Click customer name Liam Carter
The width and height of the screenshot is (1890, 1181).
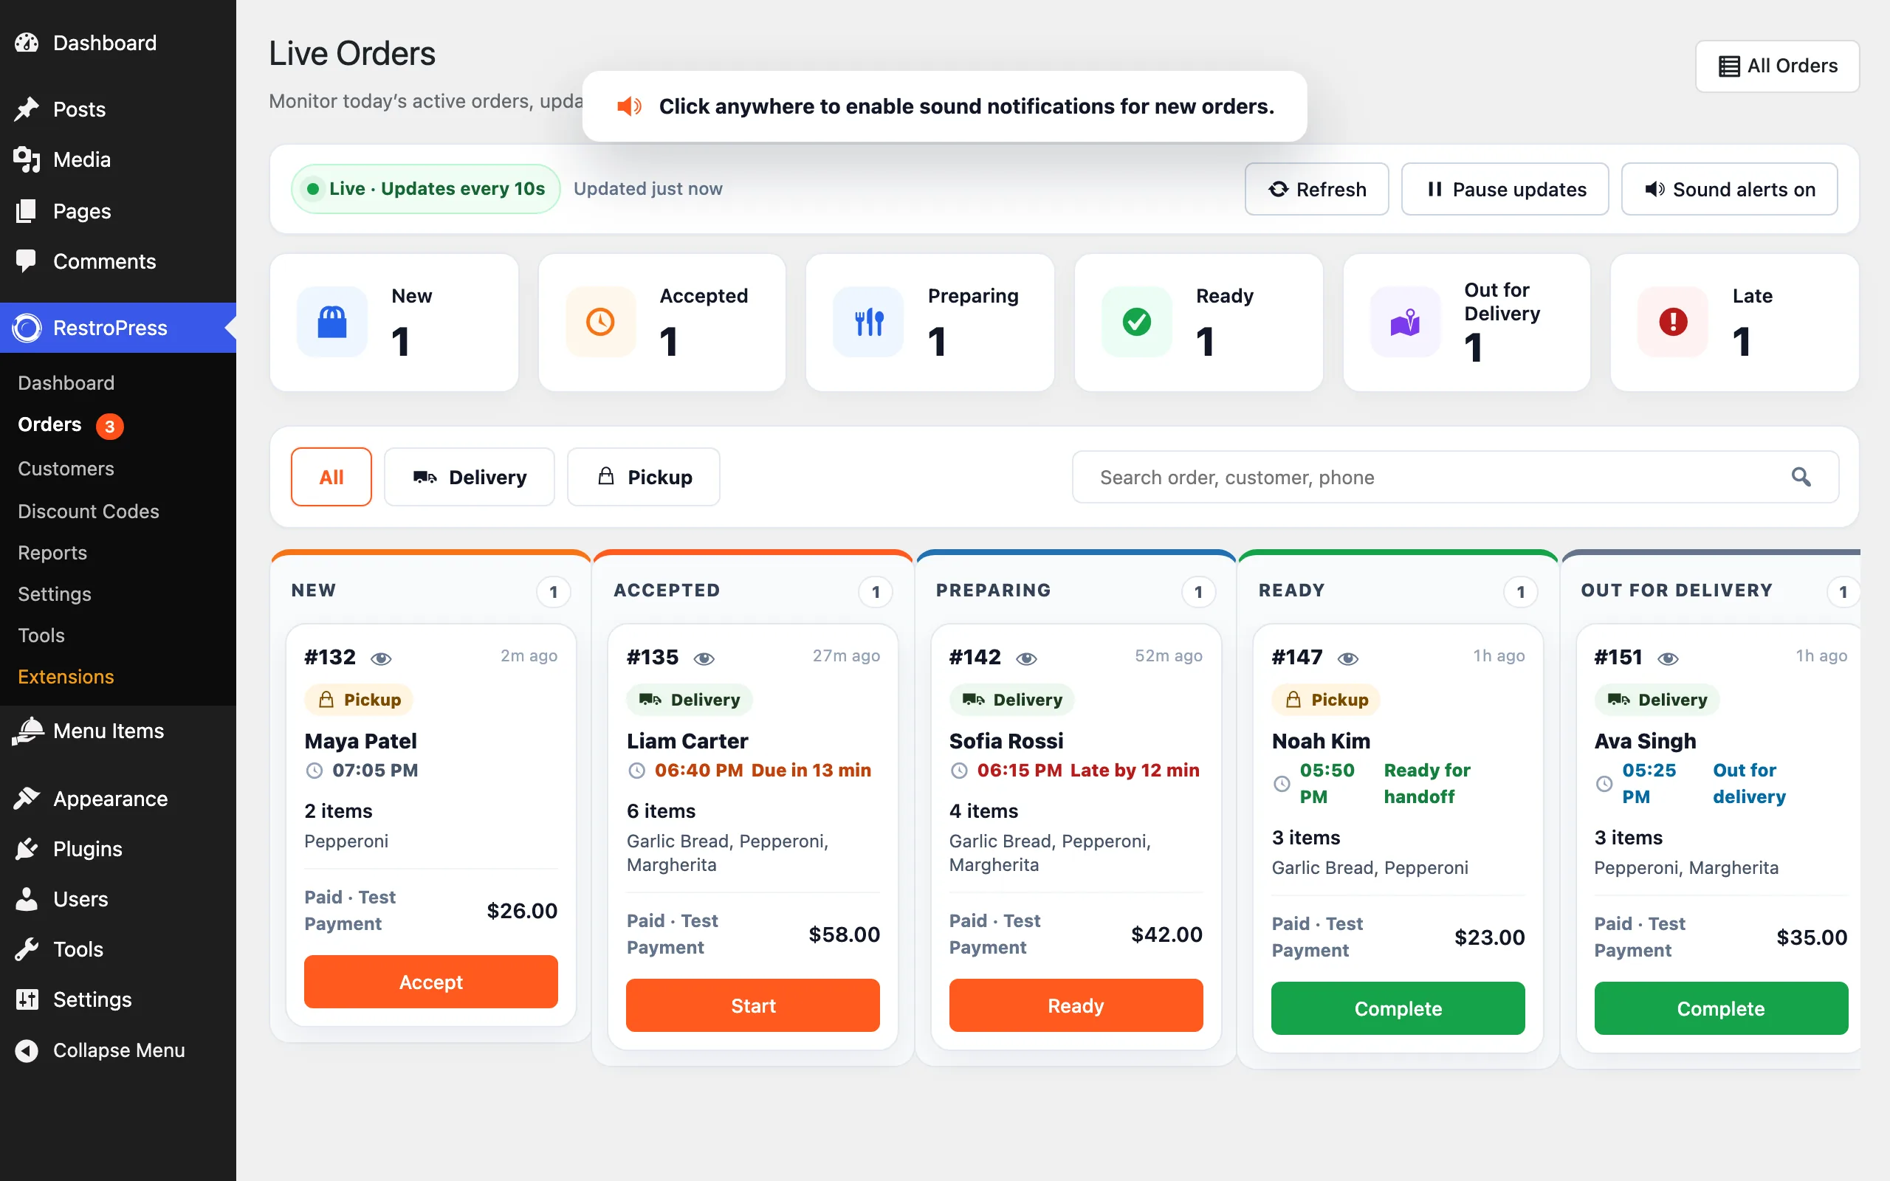click(x=687, y=740)
